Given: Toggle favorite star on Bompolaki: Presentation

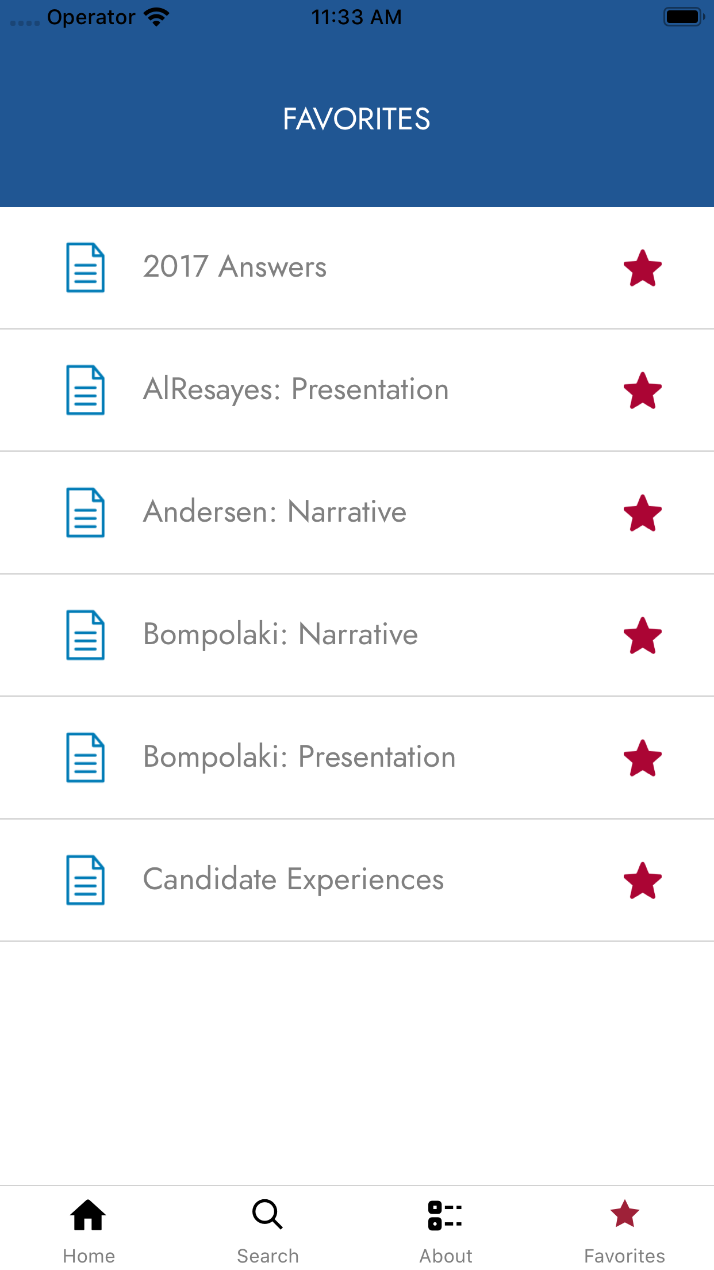Looking at the screenshot, I should [x=642, y=758].
